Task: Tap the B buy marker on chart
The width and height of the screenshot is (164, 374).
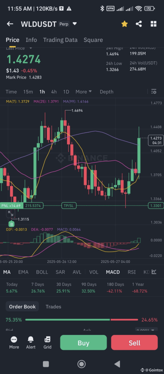Action: (x=11, y=224)
